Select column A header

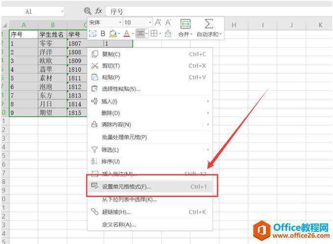[24, 25]
